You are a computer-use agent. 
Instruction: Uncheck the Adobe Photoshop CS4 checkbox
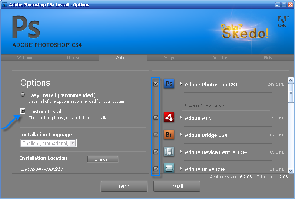click(x=156, y=84)
